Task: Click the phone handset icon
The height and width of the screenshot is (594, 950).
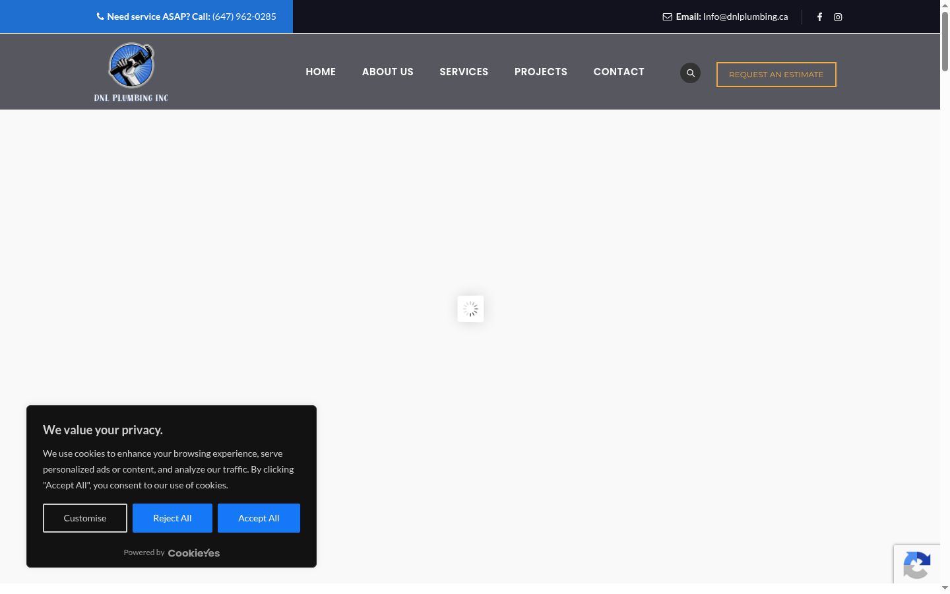Action: point(100,16)
